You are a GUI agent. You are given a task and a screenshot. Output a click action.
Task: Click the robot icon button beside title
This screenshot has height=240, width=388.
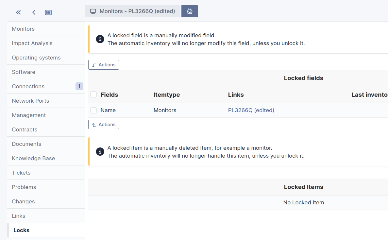(190, 11)
